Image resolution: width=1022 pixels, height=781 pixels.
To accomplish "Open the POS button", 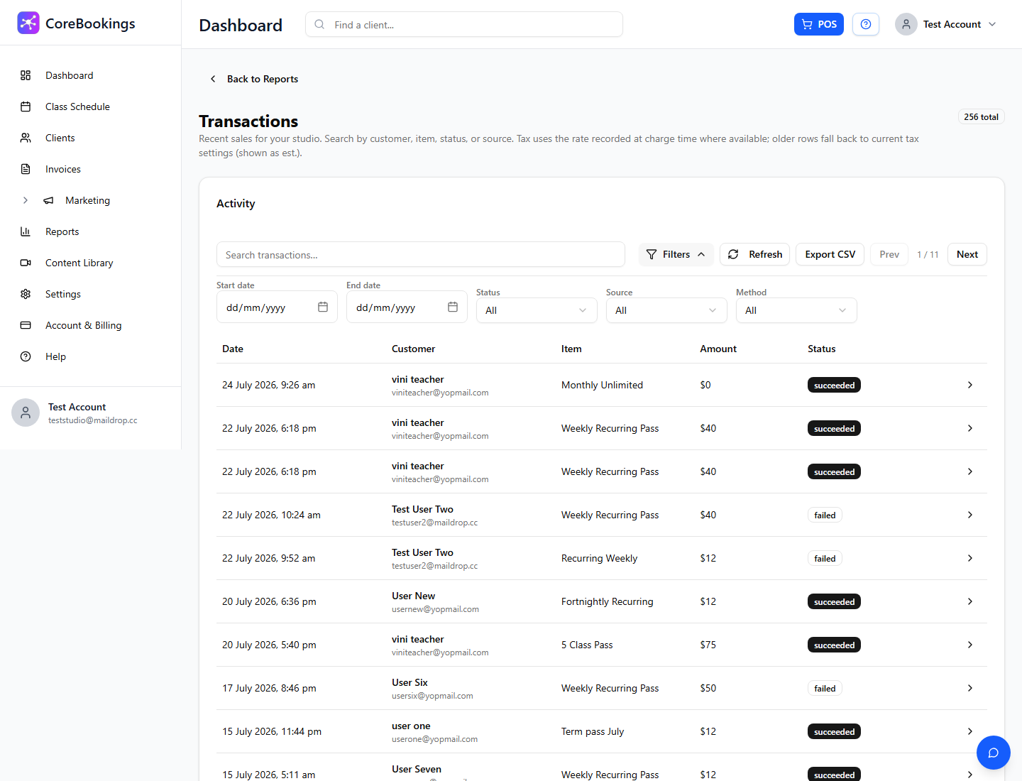I will click(x=819, y=24).
